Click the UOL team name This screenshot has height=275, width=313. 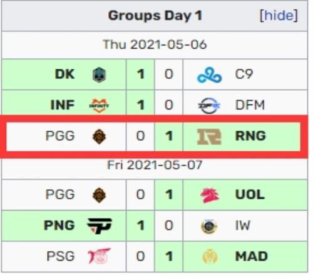tap(250, 194)
